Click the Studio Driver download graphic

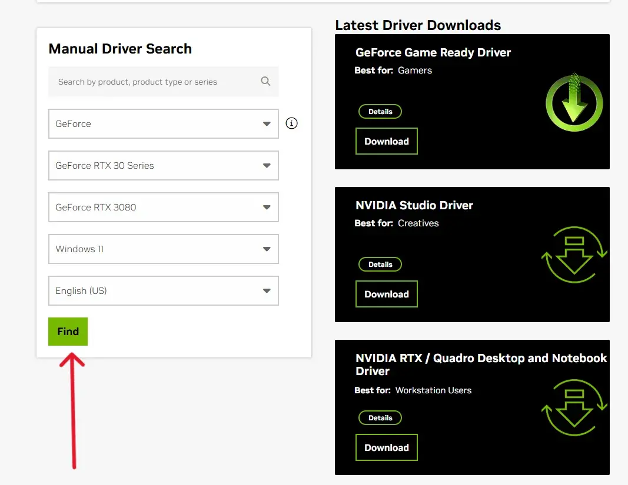[574, 257]
